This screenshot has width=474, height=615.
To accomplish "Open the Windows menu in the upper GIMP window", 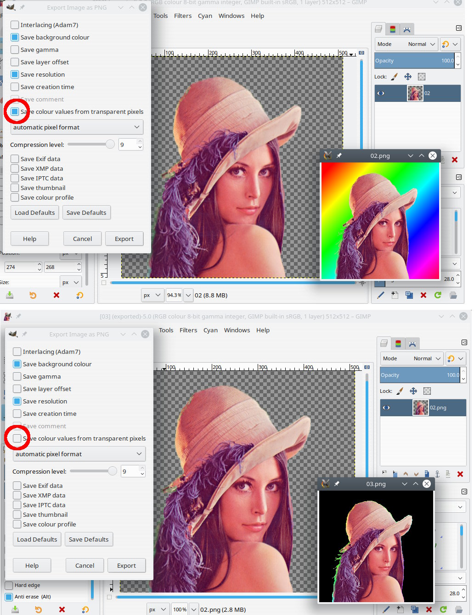I will click(231, 16).
